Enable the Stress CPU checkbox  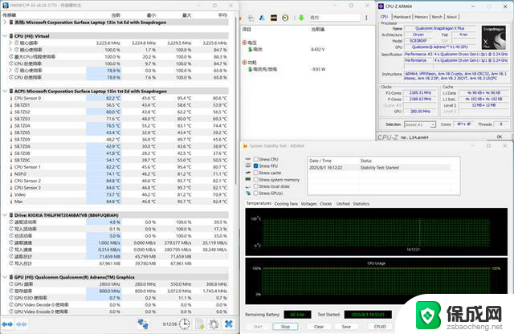coord(255,159)
